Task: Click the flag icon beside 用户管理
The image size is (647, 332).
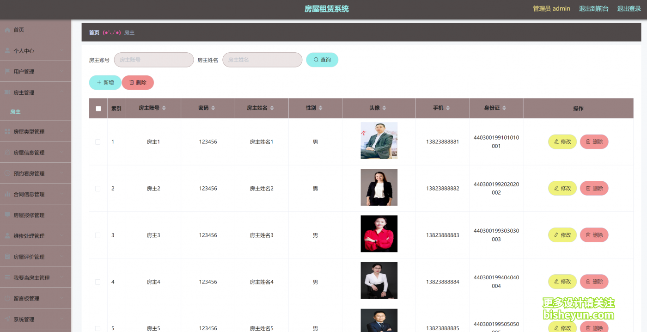Action: click(7, 72)
